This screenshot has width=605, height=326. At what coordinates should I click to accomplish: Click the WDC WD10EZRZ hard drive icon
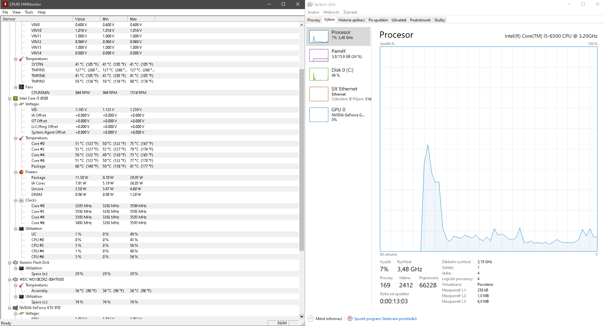coord(15,279)
